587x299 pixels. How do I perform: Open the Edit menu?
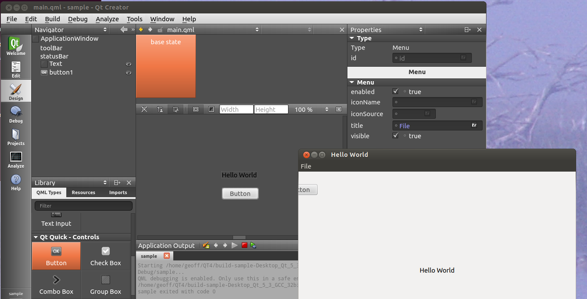pos(31,19)
